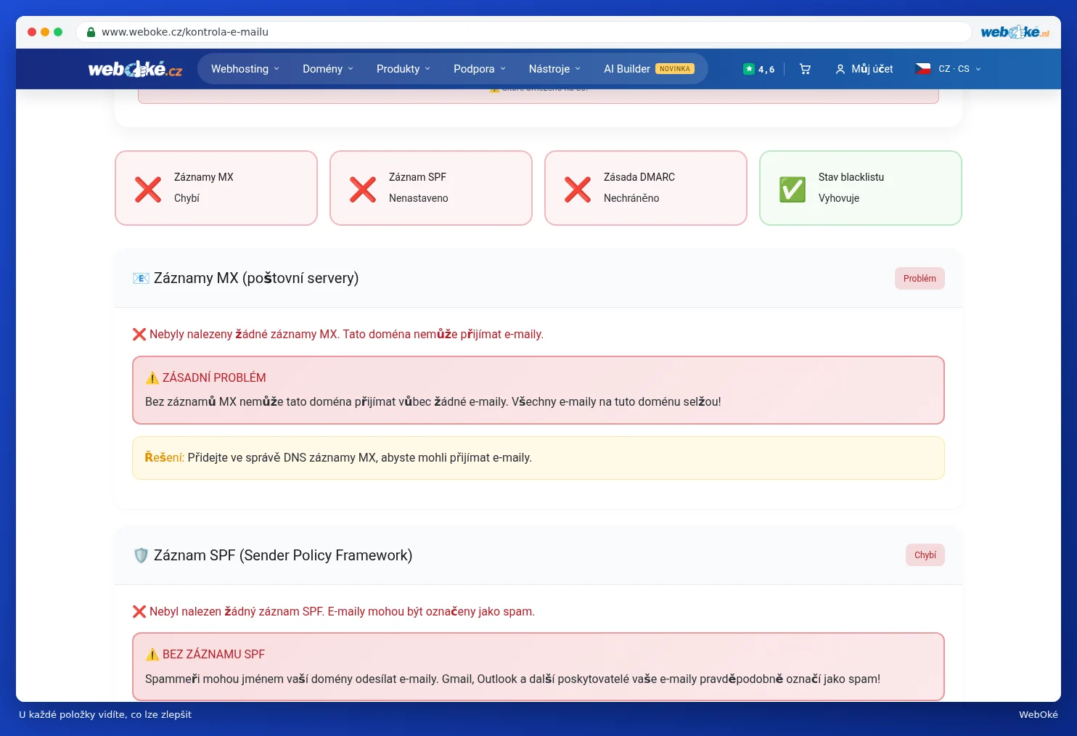Screen dimensions: 1077x736
Task: Open the Produkty dropdown menu
Action: (404, 69)
